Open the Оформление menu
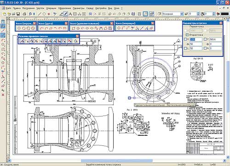 click(64, 8)
